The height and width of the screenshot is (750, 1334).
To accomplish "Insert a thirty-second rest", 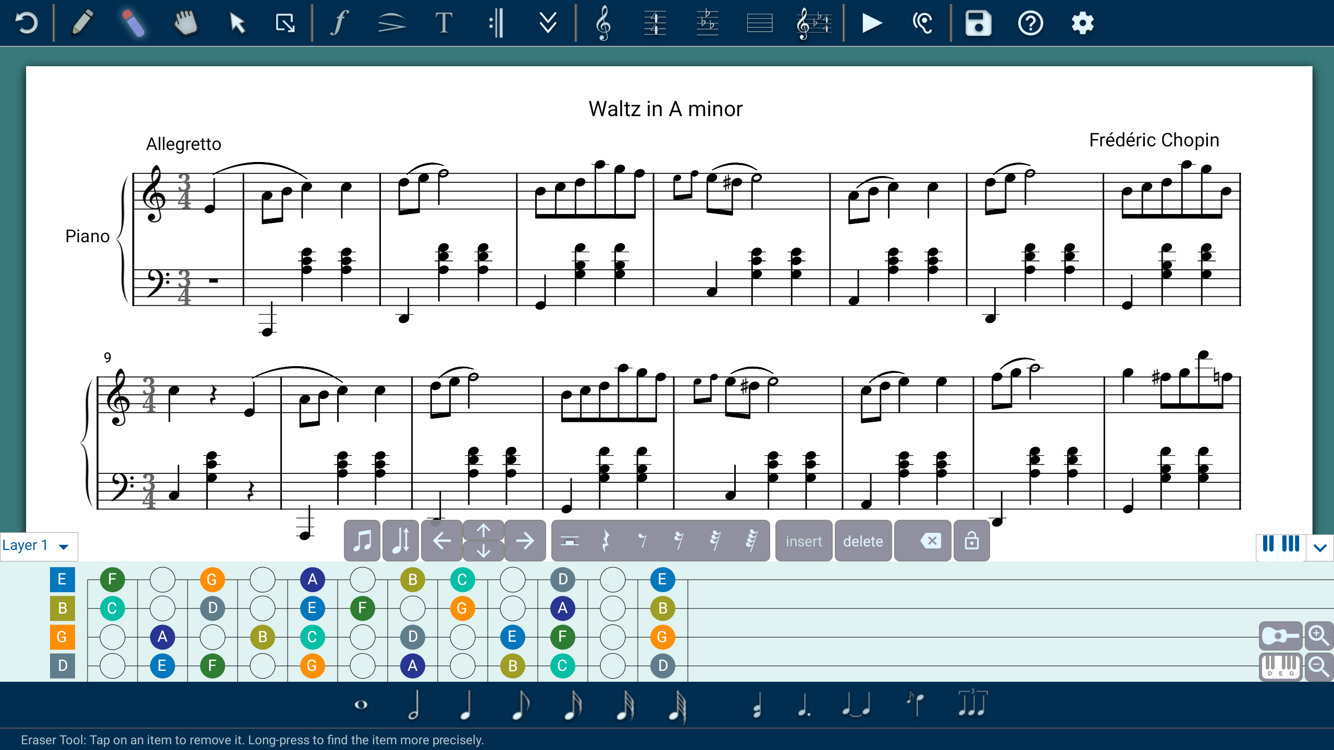I will click(x=715, y=541).
